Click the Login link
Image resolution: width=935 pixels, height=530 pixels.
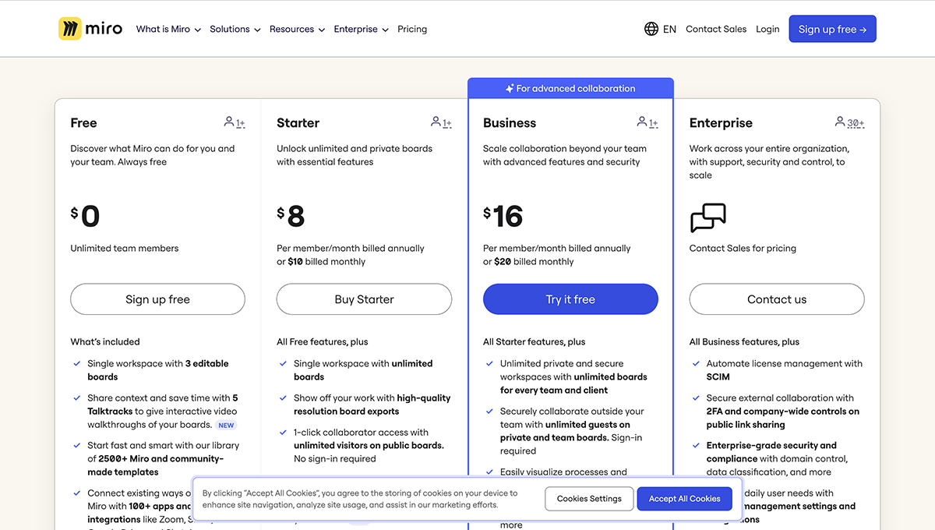click(x=767, y=29)
